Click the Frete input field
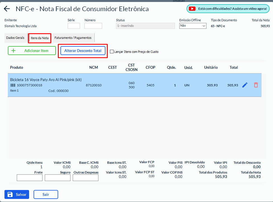 [x=30, y=178]
